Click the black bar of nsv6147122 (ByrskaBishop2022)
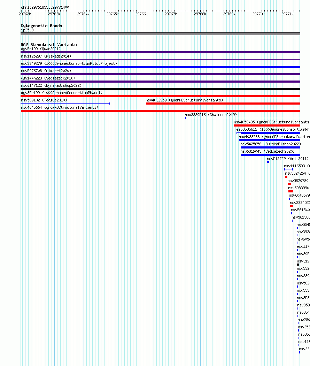Image resolution: width=310 pixels, height=366 pixels. pos(160,89)
